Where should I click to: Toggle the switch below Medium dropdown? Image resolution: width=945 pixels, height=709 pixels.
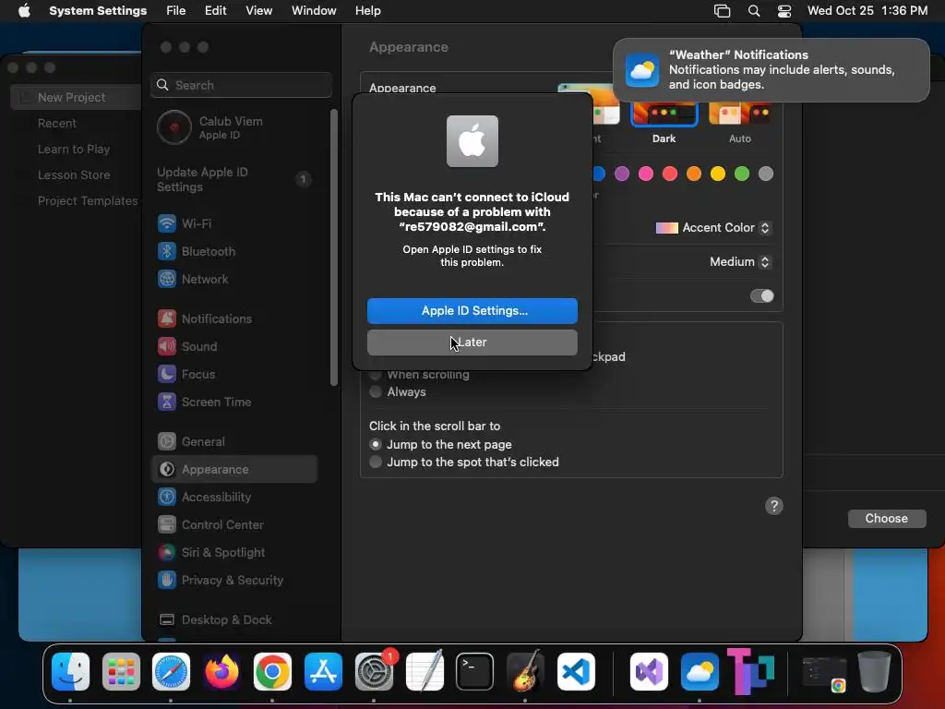tap(761, 296)
